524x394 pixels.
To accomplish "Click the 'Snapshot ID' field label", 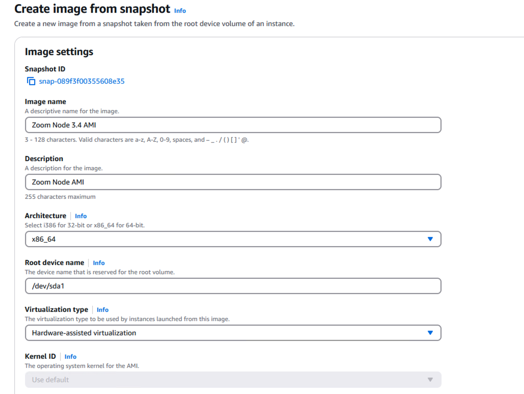I will tap(45, 69).
